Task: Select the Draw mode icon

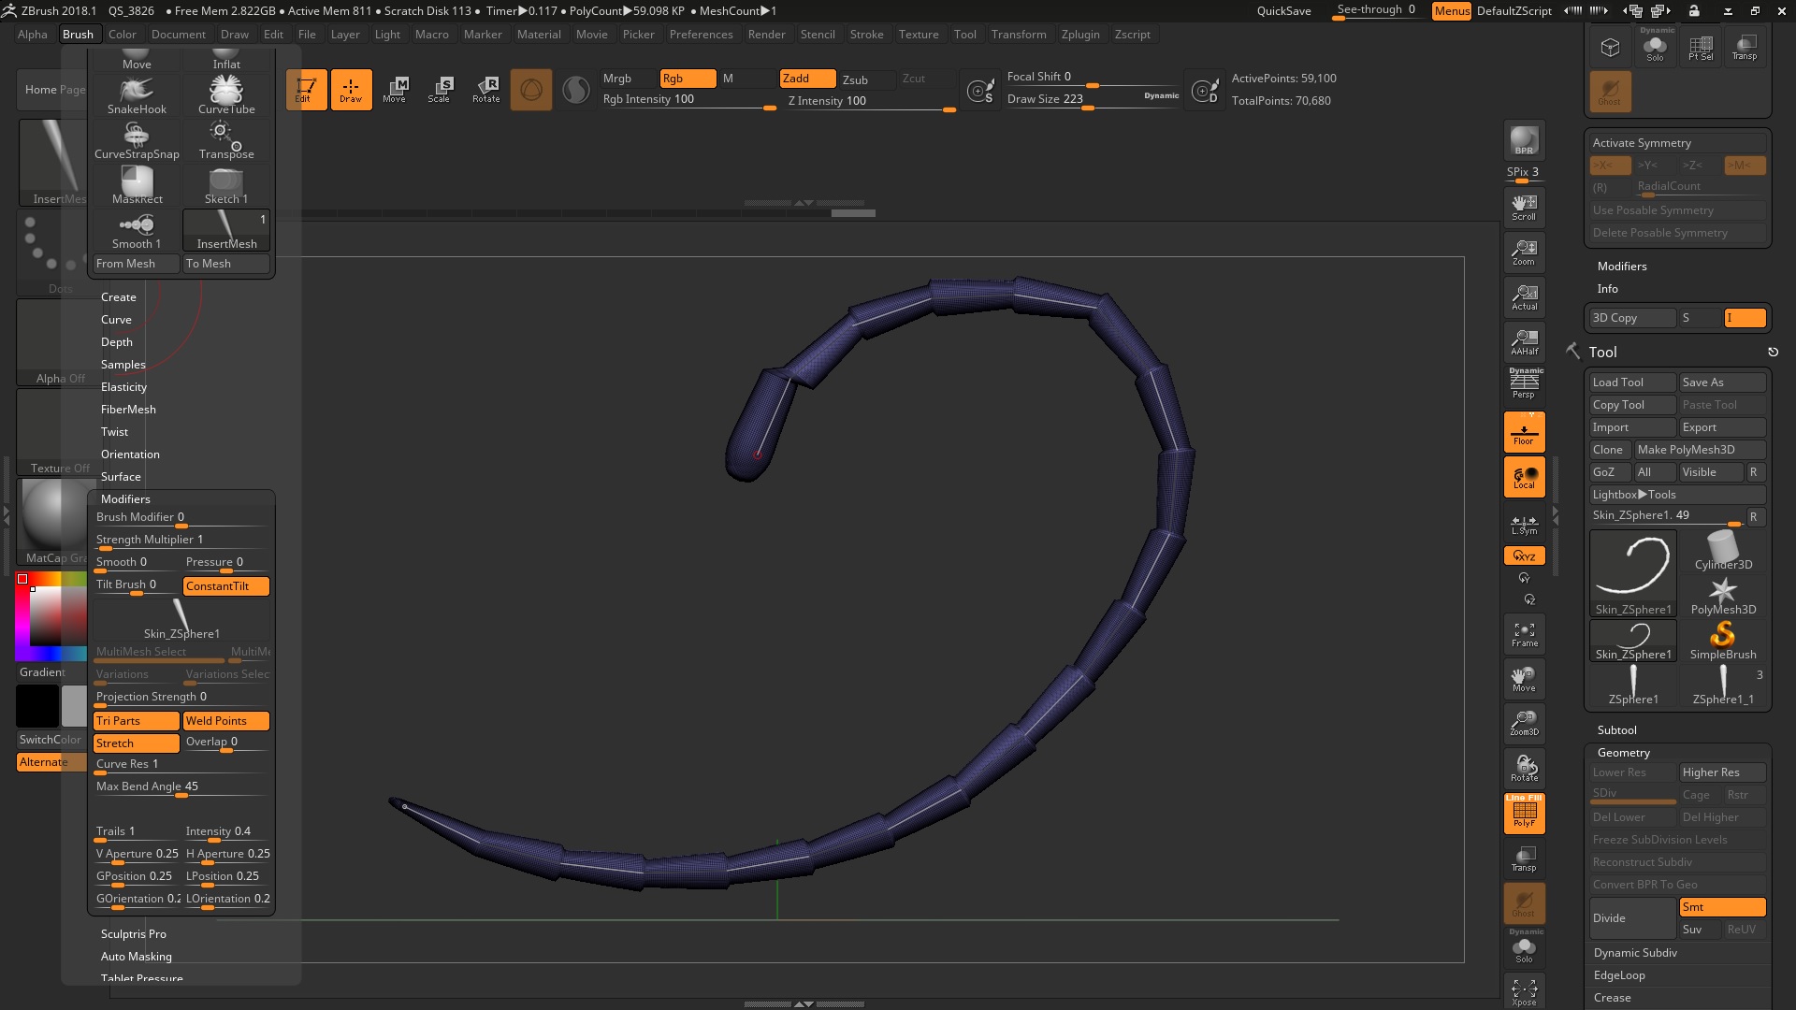Action: tap(351, 90)
